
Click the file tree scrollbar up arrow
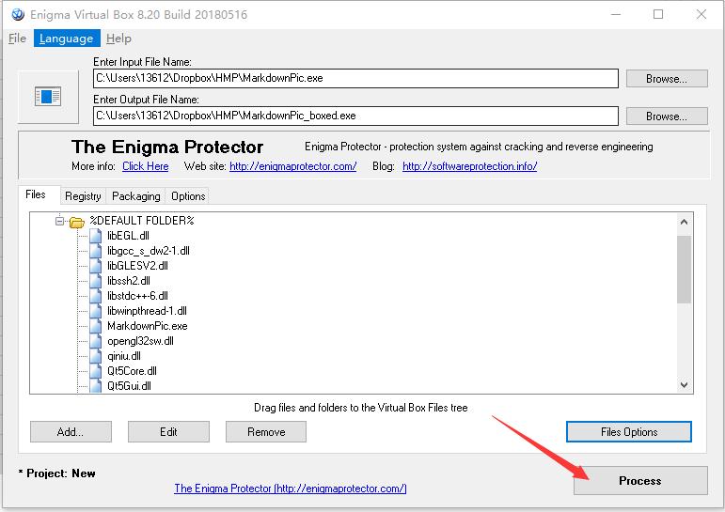[685, 223]
